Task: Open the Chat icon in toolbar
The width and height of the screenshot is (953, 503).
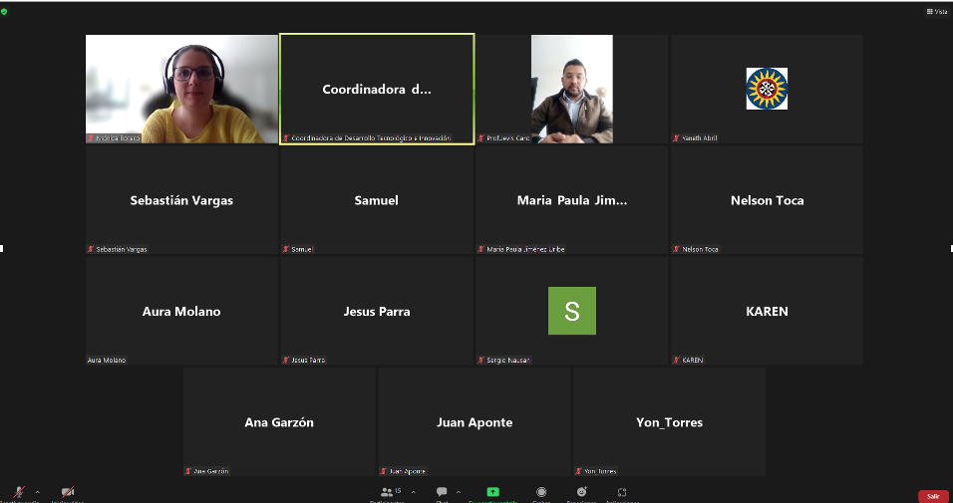Action: (x=442, y=492)
